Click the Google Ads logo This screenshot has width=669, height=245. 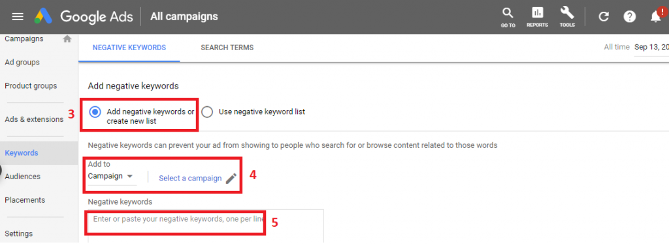tap(43, 16)
